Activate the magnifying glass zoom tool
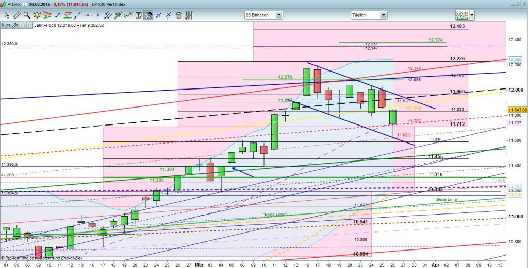528x268 pixels. [27, 15]
